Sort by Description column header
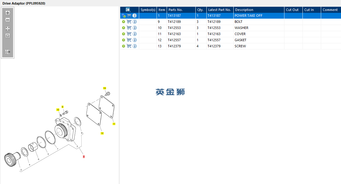 tap(259, 10)
